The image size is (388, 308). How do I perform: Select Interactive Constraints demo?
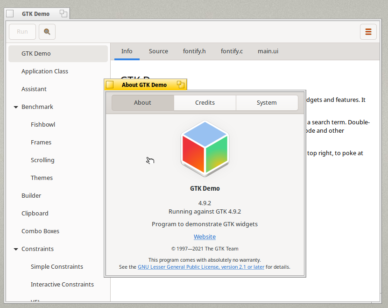click(58, 285)
